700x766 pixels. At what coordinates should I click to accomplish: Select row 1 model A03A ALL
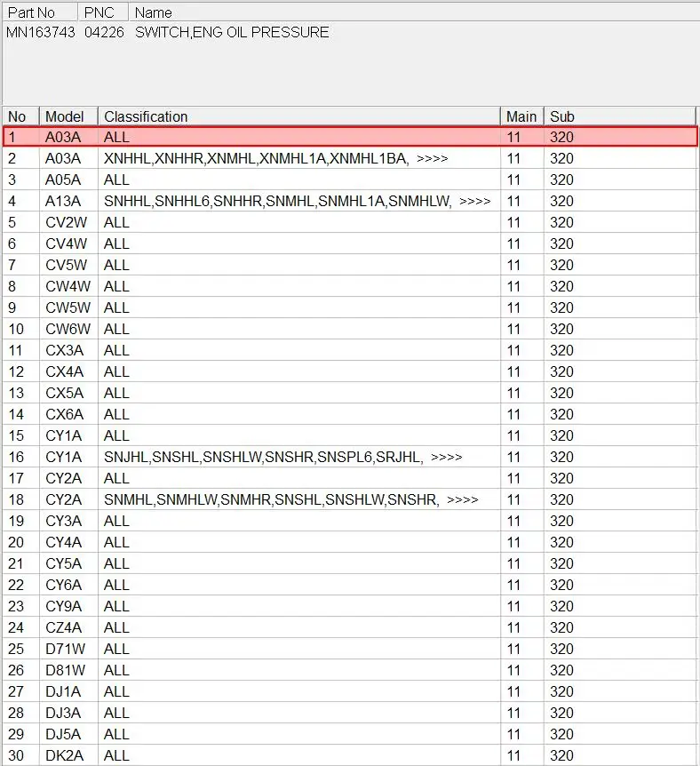tap(350, 137)
